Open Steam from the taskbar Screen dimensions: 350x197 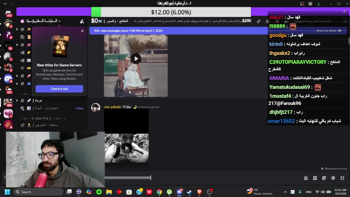pos(189,192)
